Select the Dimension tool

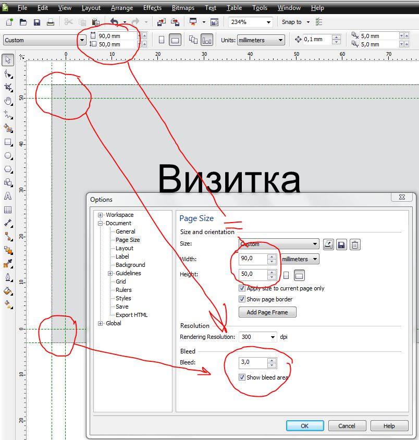click(8, 223)
